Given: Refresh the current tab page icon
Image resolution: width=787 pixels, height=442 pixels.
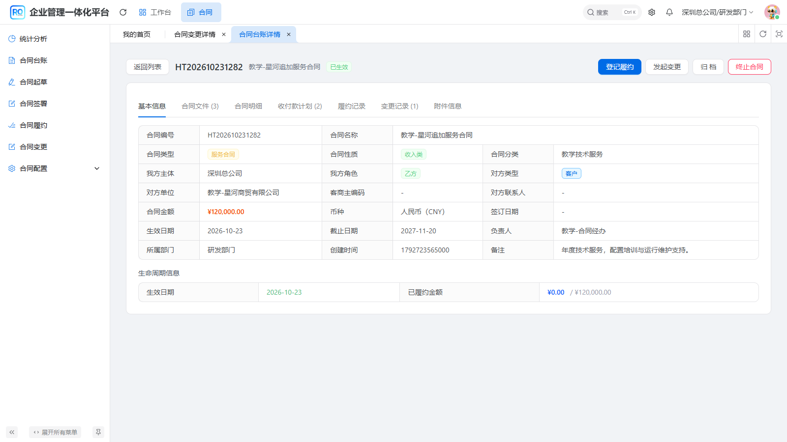Looking at the screenshot, I should coord(763,34).
